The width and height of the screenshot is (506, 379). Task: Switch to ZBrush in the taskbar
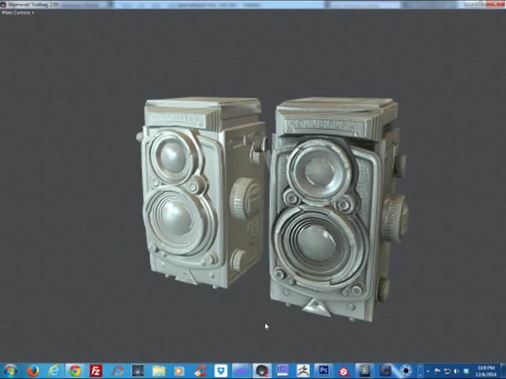coord(303,371)
